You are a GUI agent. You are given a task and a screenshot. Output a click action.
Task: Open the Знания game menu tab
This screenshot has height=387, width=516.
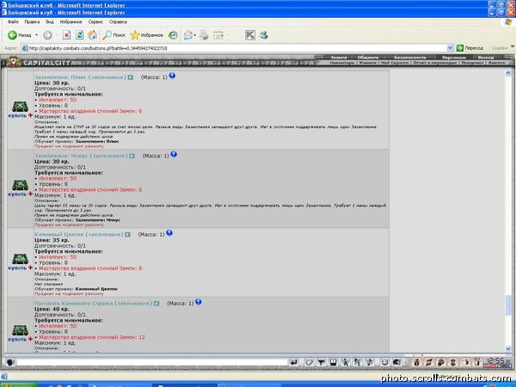339,58
